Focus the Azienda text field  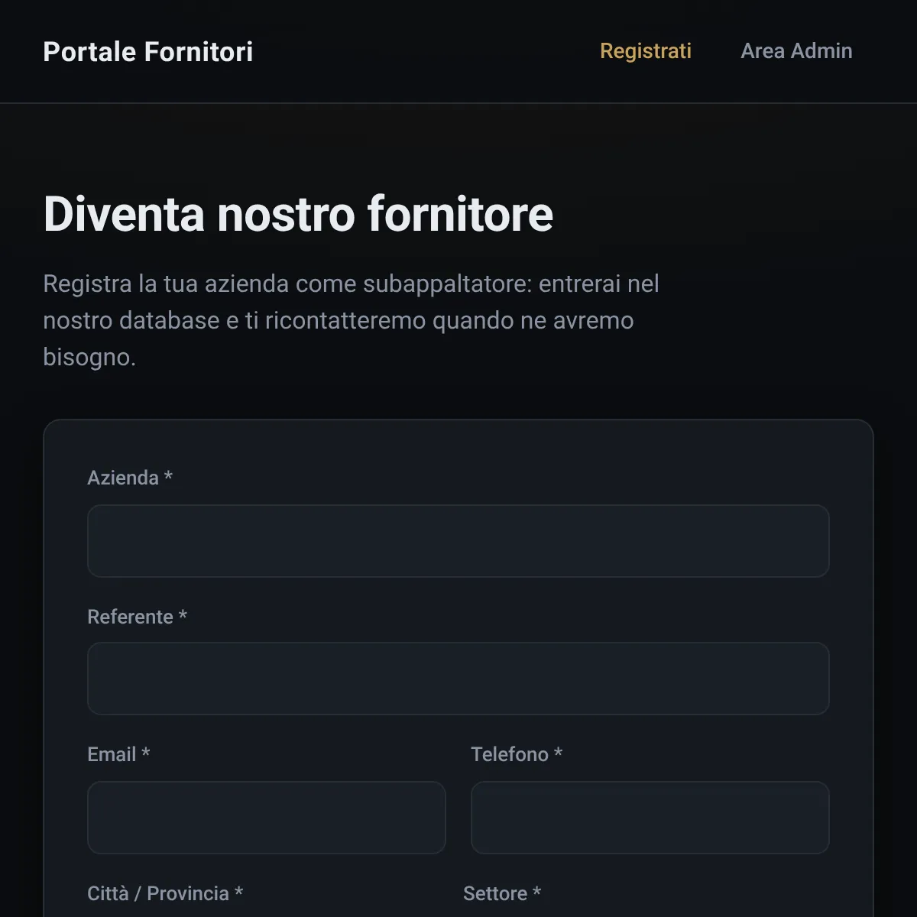[x=458, y=541]
